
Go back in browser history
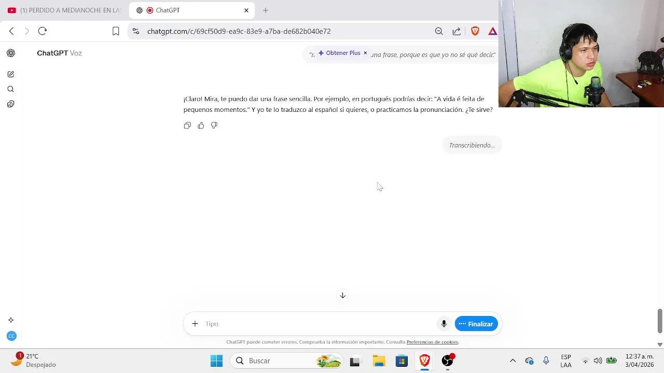click(11, 31)
